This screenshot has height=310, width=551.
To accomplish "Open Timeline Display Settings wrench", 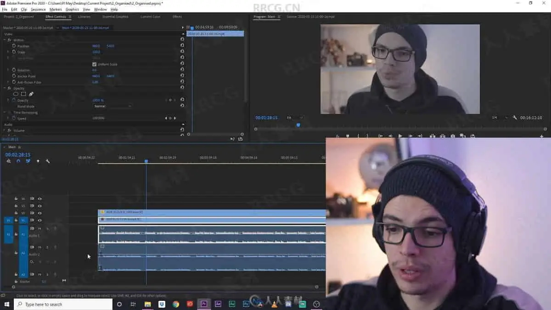I will [x=48, y=161].
